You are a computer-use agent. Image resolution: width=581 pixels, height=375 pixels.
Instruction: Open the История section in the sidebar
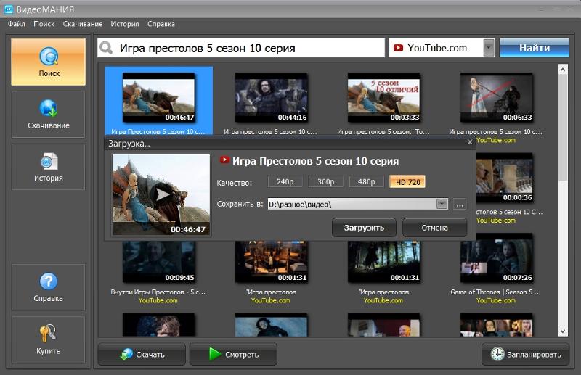coord(48,167)
